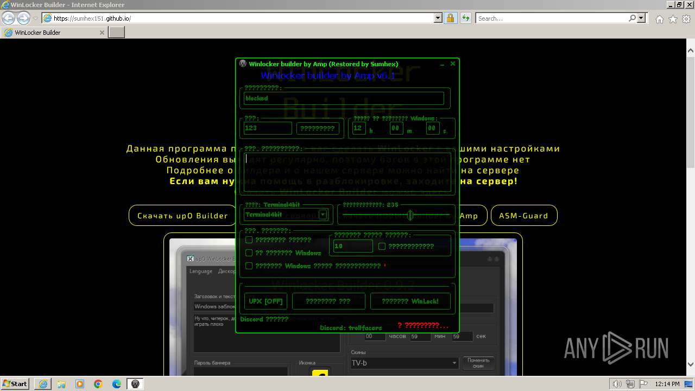Click the page vertical scrollbar up arrow
This screenshot has width=695, height=391.
[x=691, y=52]
